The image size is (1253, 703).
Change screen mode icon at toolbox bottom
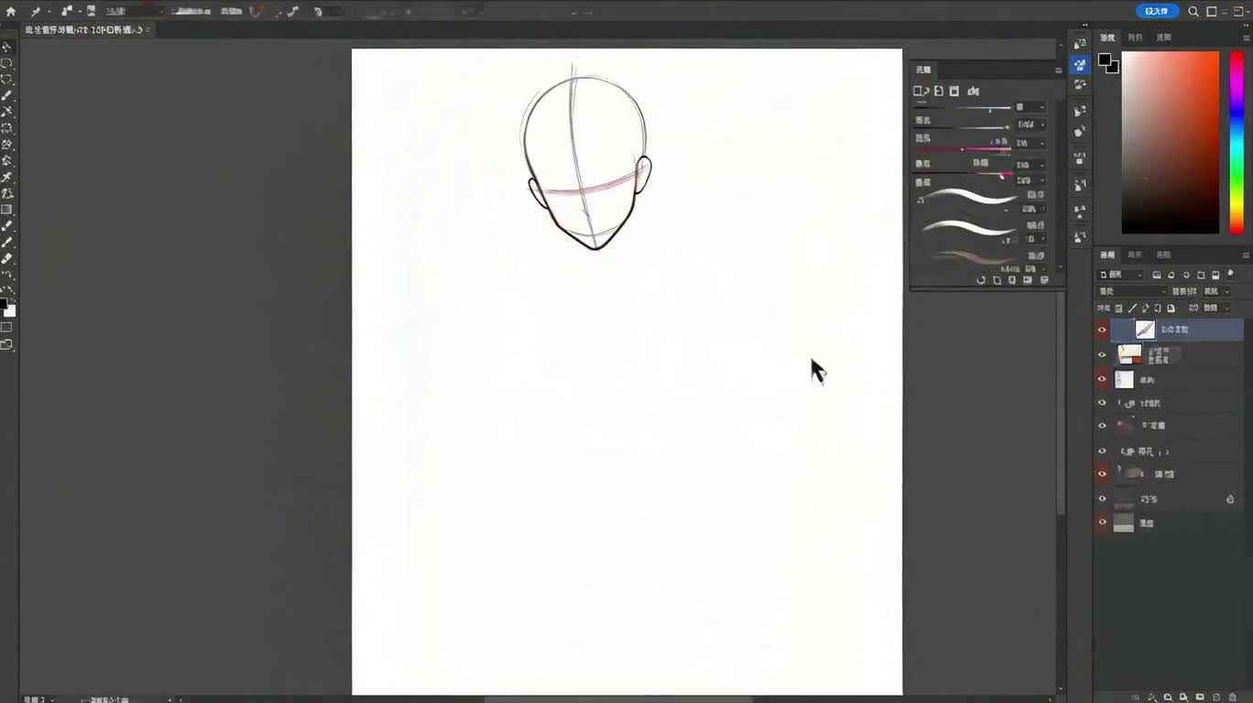click(x=6, y=345)
